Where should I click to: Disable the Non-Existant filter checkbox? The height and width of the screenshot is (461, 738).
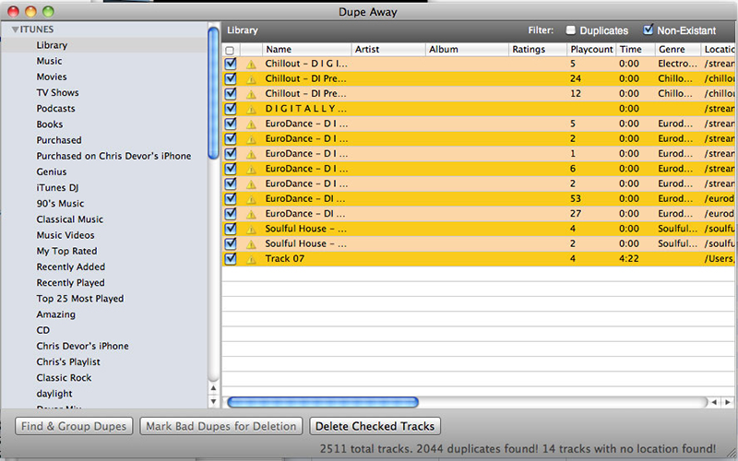(x=649, y=30)
